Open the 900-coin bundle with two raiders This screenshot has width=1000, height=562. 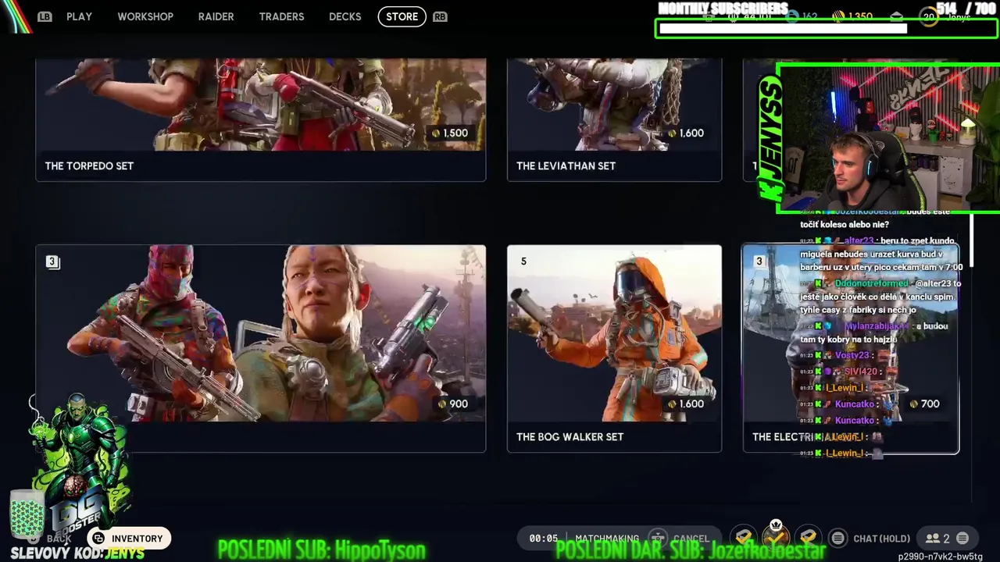[261, 348]
